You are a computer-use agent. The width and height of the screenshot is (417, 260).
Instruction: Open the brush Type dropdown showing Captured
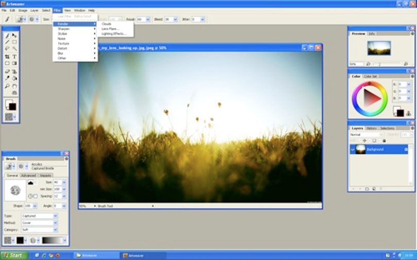39,216
